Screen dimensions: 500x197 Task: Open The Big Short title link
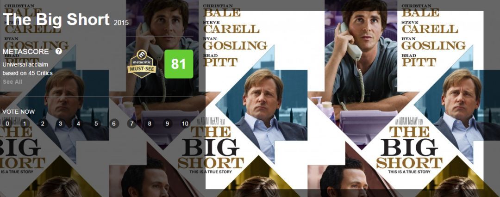pos(56,19)
